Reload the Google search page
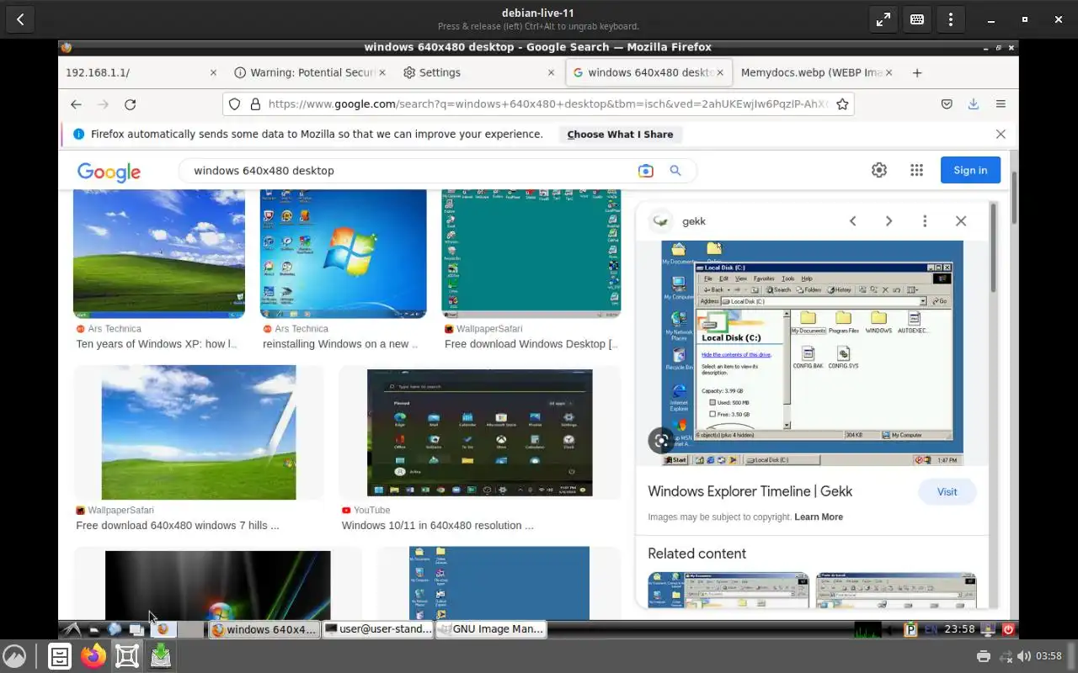1078x673 pixels. (130, 104)
